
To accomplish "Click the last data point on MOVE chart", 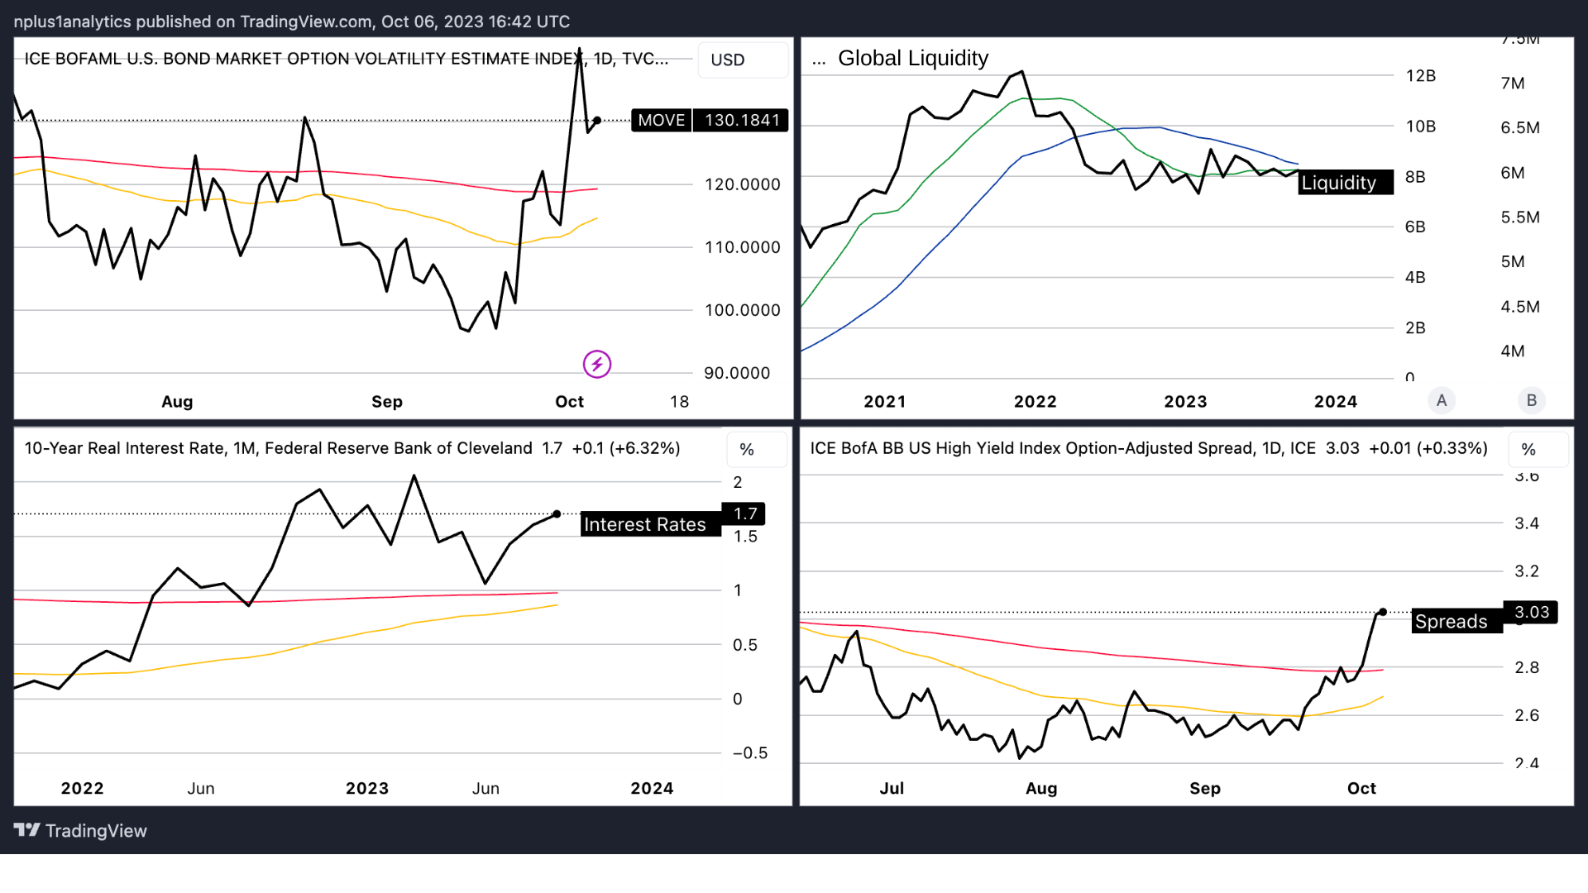I will point(597,121).
